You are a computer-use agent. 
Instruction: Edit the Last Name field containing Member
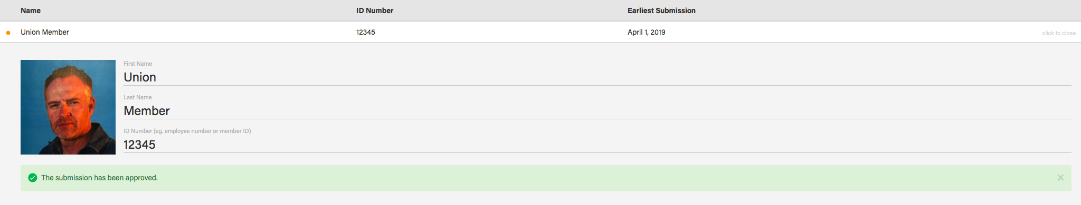598,111
